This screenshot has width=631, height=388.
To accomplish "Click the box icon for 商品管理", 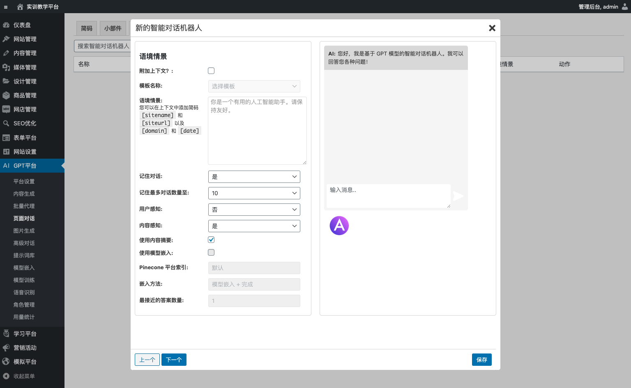I will pyautogui.click(x=6, y=95).
